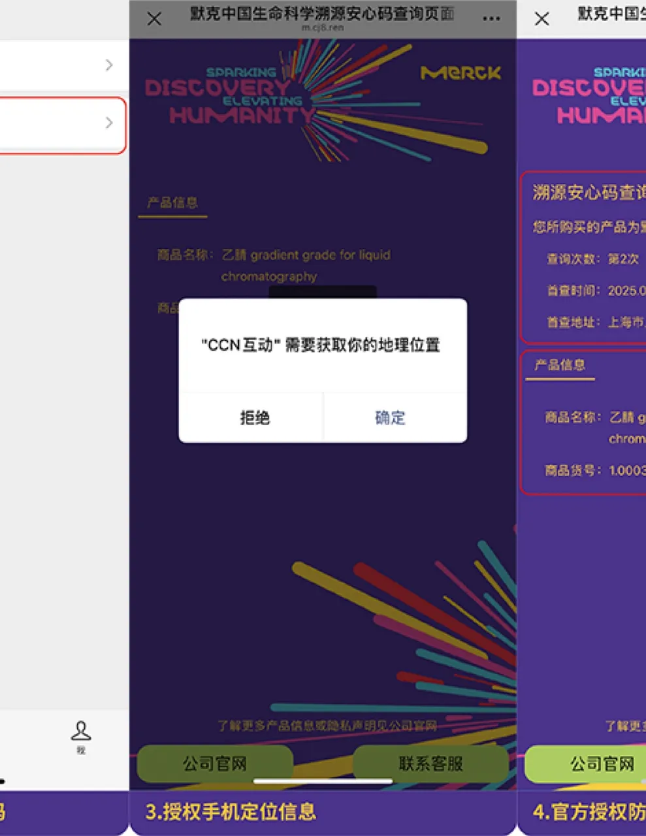
Task: Click dialog message "CCN互动" 需要获取你的地理位置
Action: tap(321, 345)
